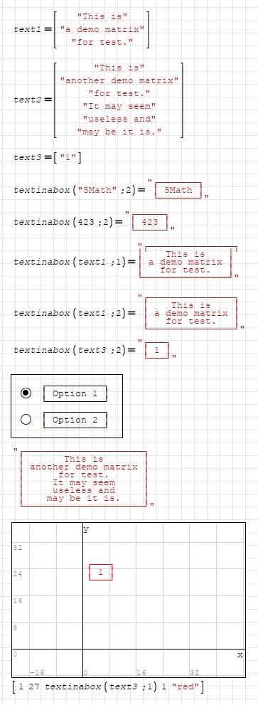This screenshot has width=258, height=705.
Task: Select the Option 2 radio button
Action: coord(26,420)
